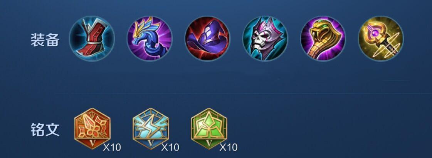
Task: Click the V badge on the blue rune
Action: (151, 143)
